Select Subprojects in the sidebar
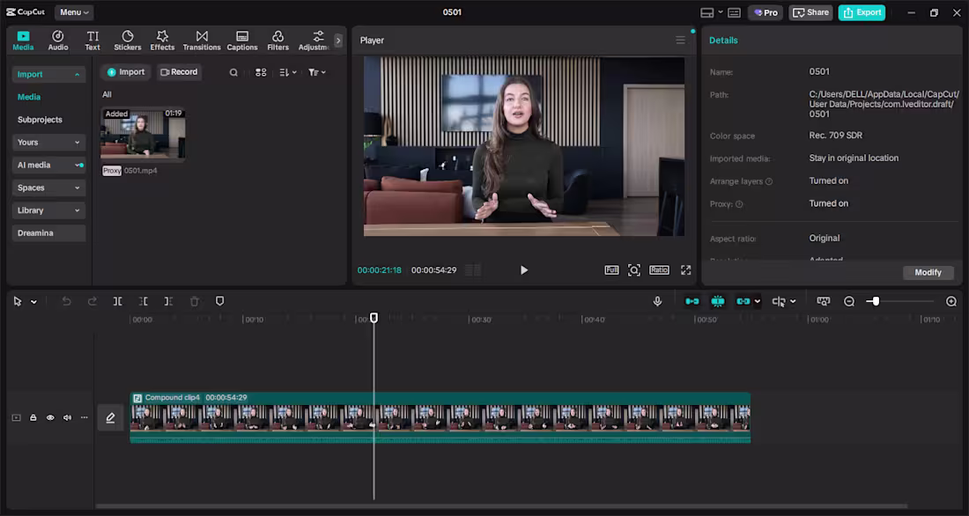The image size is (969, 516). [40, 120]
